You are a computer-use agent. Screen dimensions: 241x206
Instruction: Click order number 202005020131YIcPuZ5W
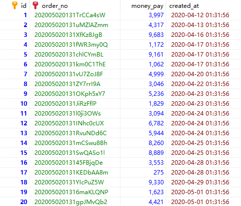click(69, 182)
